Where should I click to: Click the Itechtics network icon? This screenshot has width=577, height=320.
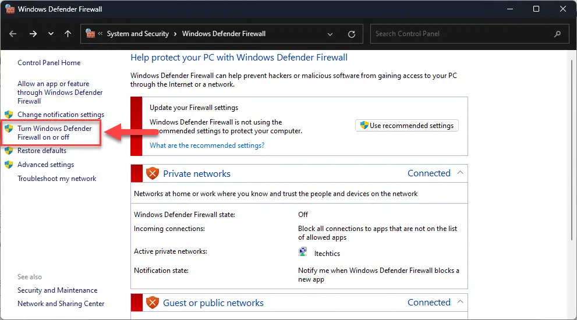point(303,252)
